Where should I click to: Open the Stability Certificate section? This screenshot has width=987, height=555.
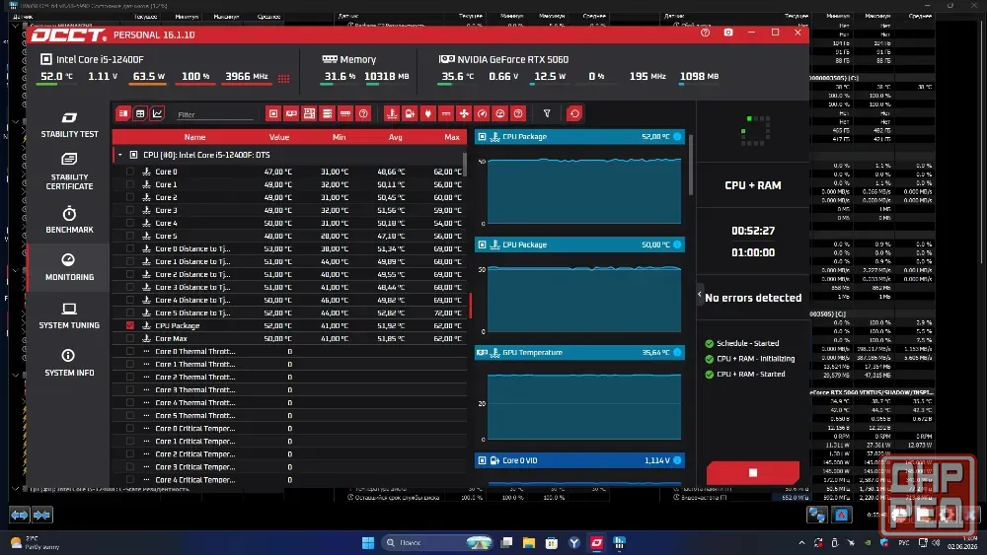coord(69,171)
